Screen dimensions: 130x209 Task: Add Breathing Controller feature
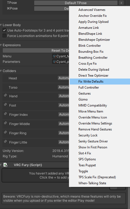tap(100, 58)
